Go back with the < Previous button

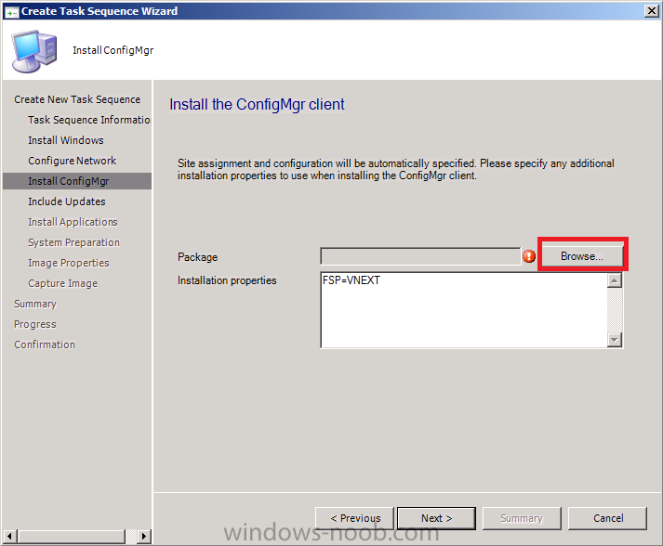click(x=355, y=518)
